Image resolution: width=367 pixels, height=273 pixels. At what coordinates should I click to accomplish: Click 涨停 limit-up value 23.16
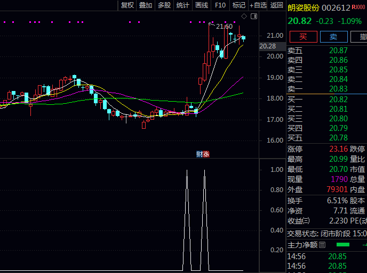(x=338, y=149)
